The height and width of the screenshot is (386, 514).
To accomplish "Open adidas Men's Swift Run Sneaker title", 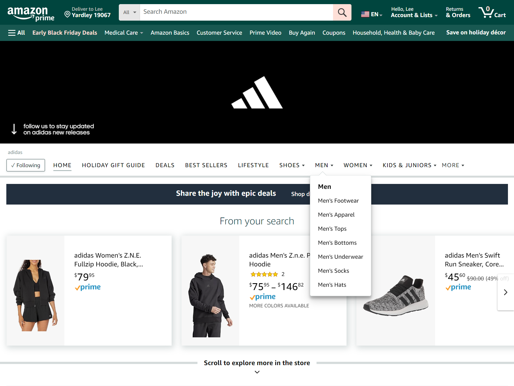I will click(474, 260).
